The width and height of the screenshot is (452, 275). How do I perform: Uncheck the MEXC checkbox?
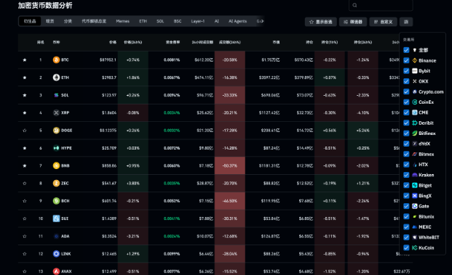point(406,226)
